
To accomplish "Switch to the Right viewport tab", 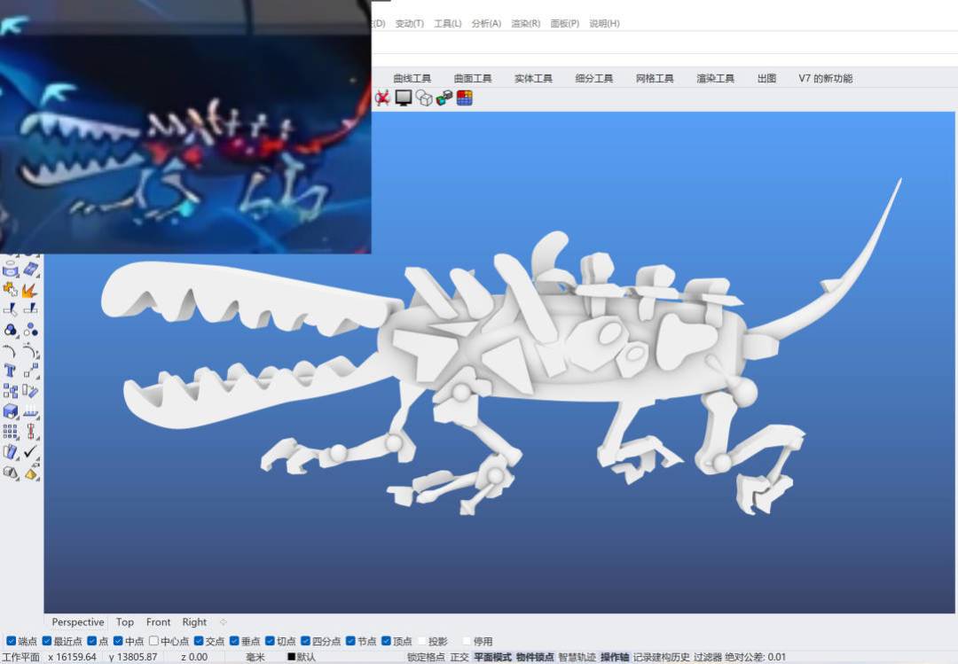I will (x=194, y=621).
